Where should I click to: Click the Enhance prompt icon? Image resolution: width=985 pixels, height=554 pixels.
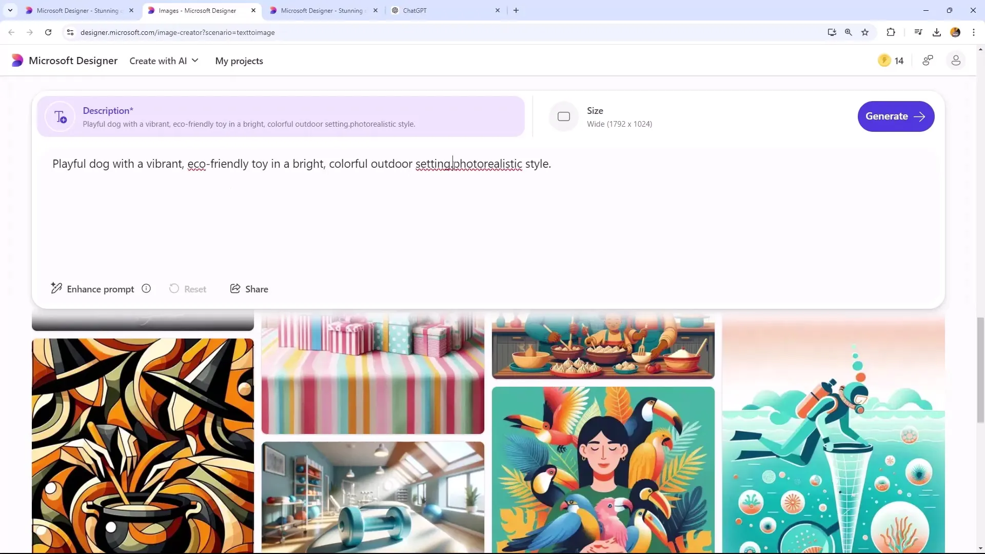[x=57, y=289]
